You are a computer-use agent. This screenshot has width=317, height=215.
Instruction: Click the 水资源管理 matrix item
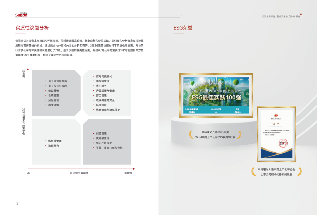[55, 141]
